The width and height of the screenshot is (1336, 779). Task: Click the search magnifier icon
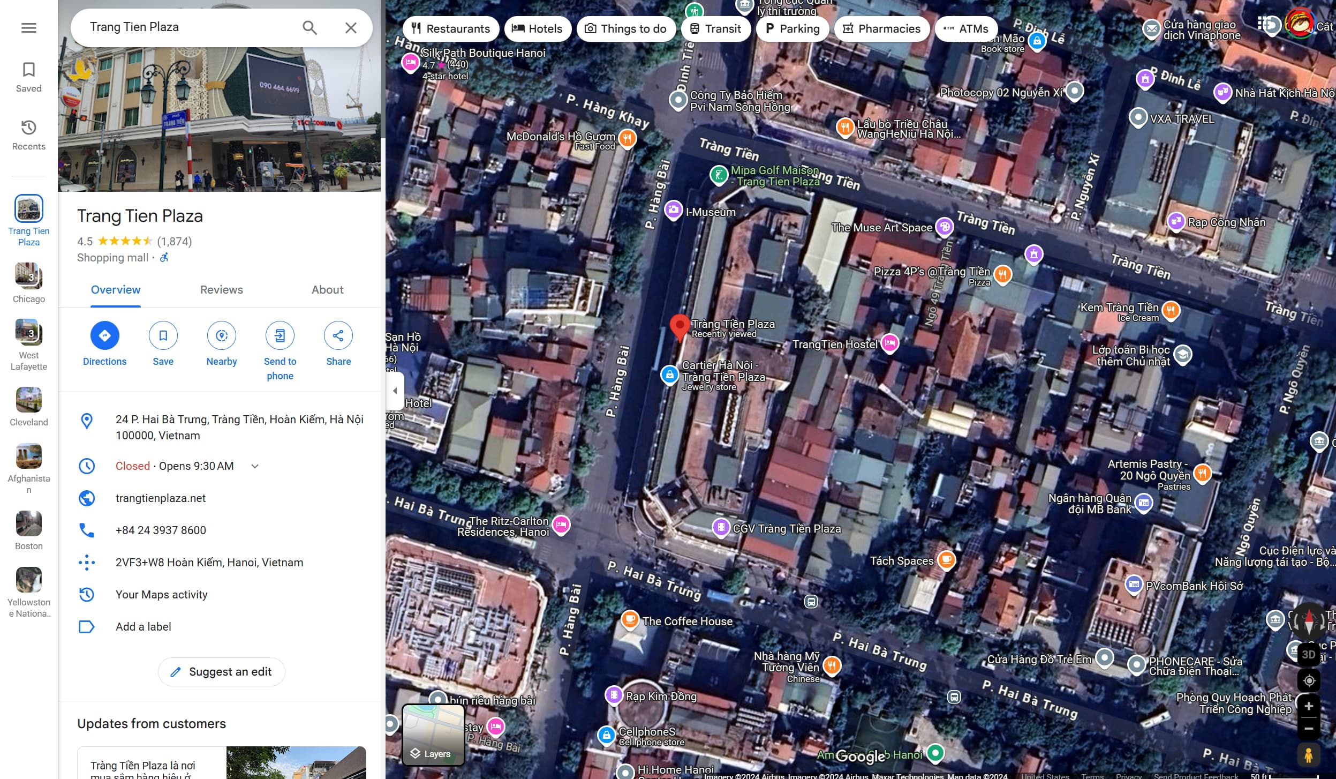pyautogui.click(x=310, y=28)
